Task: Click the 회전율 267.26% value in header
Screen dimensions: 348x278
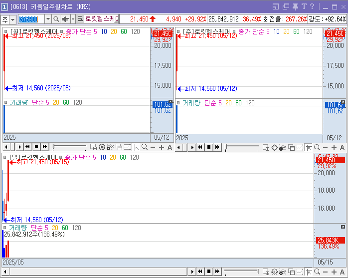Action: [296, 19]
